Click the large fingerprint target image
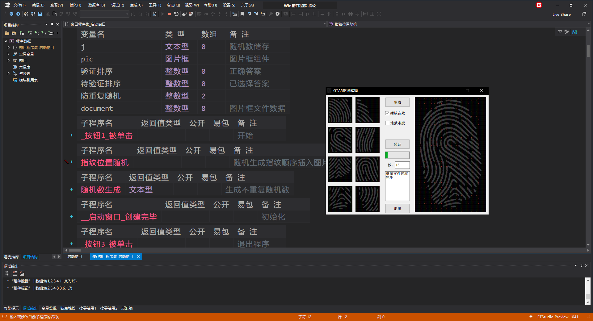The width and height of the screenshot is (593, 321). click(450, 155)
